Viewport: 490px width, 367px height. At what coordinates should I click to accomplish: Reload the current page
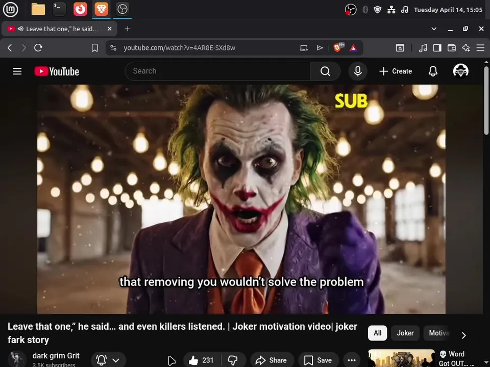38,48
